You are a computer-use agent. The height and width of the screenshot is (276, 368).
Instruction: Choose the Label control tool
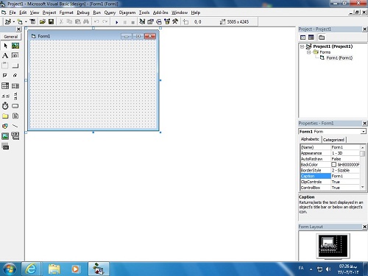[x=5, y=56]
